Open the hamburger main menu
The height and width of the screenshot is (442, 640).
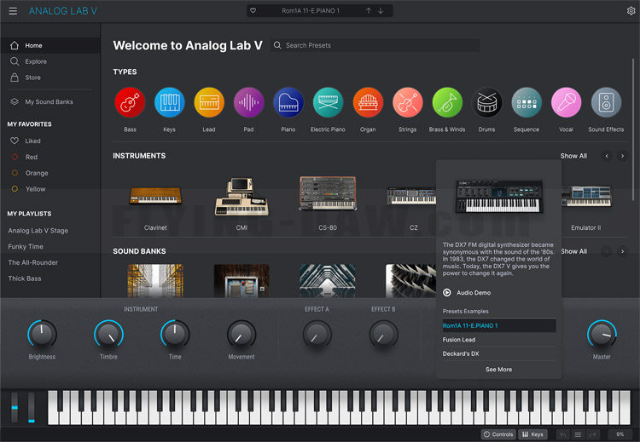tap(13, 11)
